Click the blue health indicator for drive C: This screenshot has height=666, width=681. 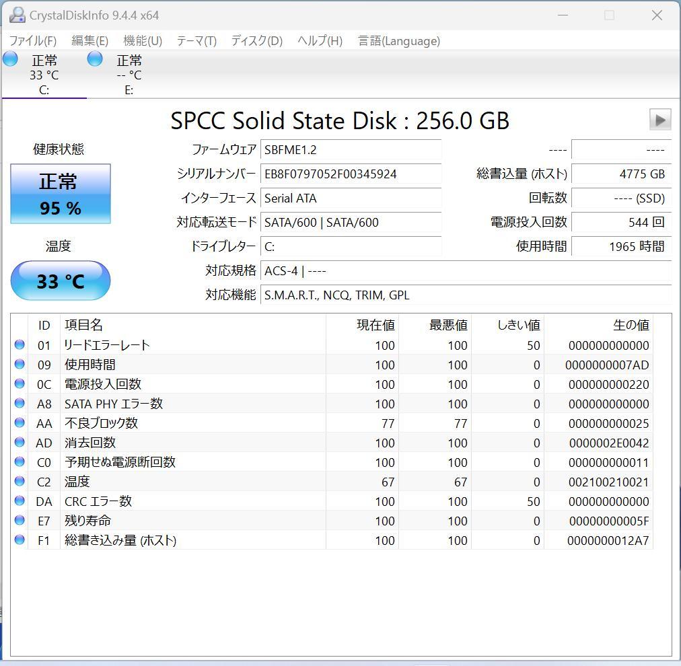(x=10, y=59)
